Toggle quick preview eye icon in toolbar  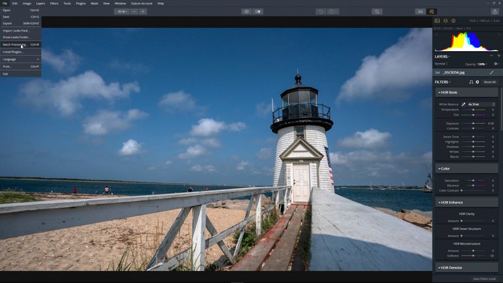tap(246, 11)
